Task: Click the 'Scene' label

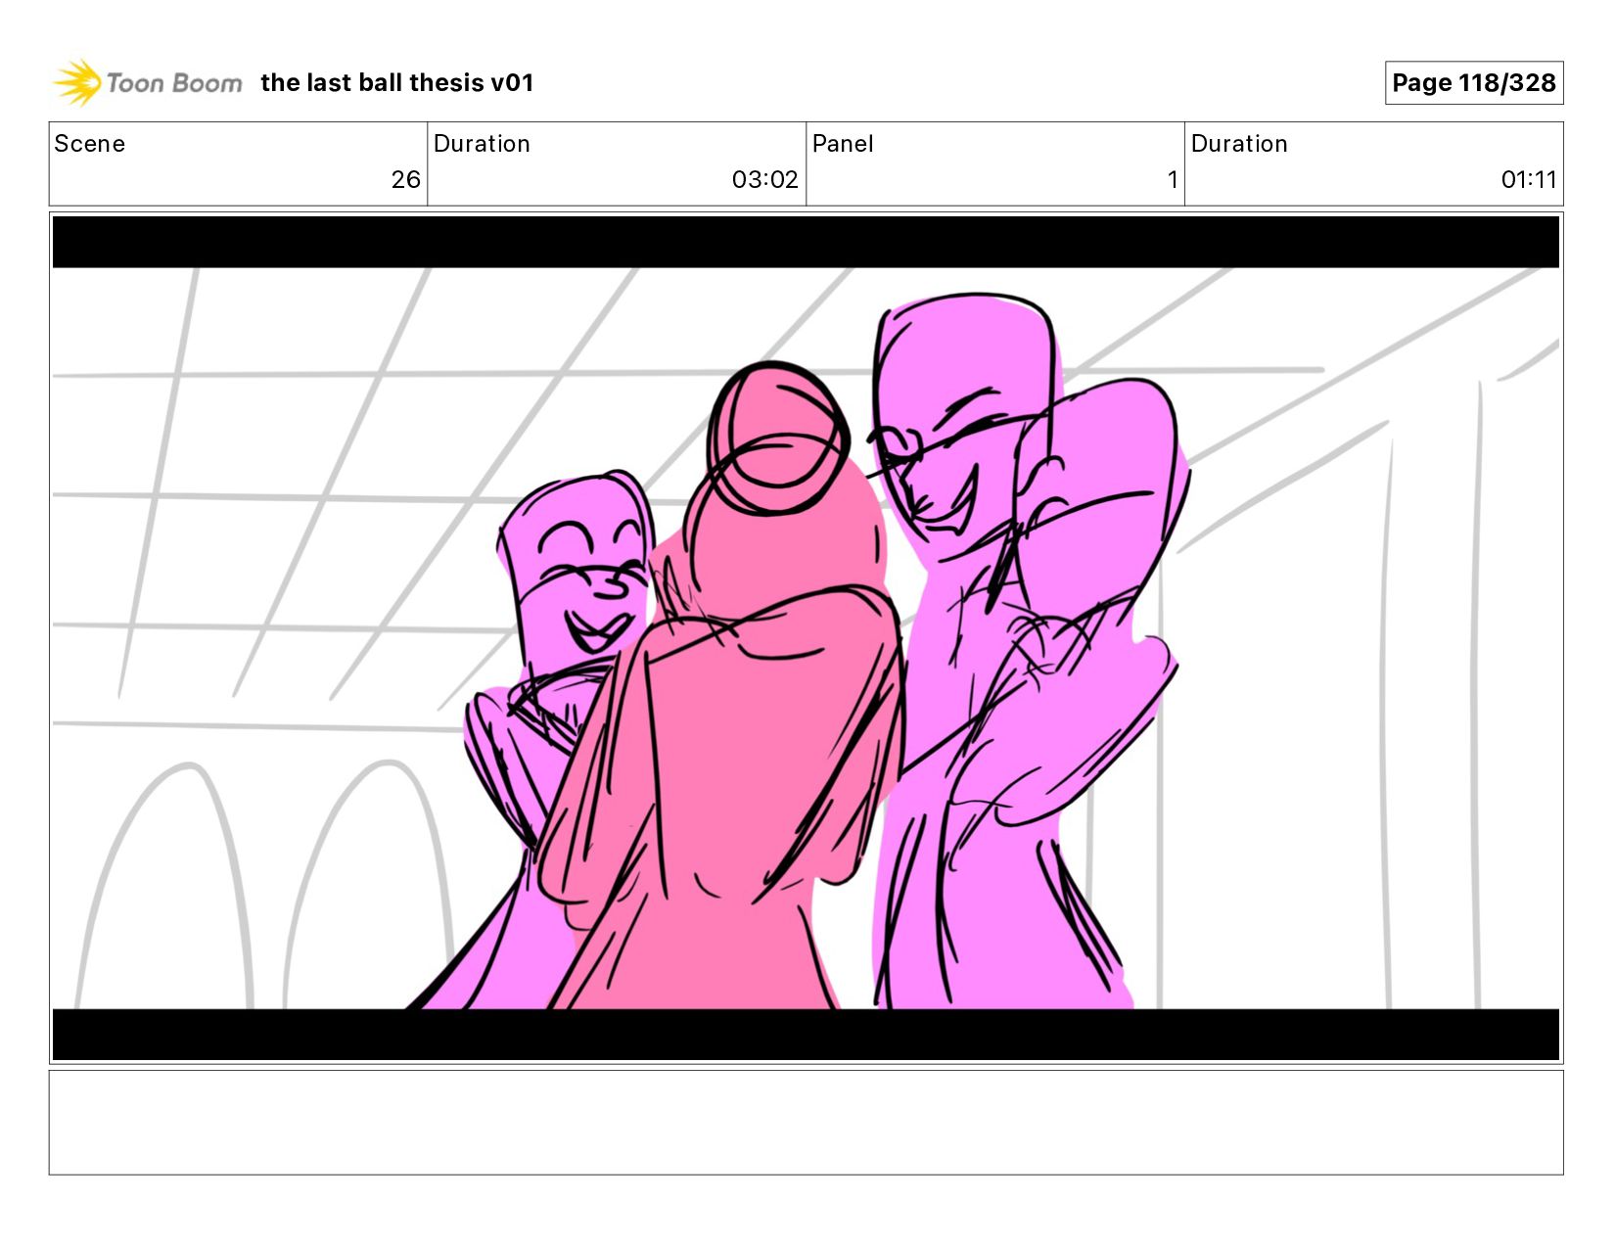Action: pos(90,144)
